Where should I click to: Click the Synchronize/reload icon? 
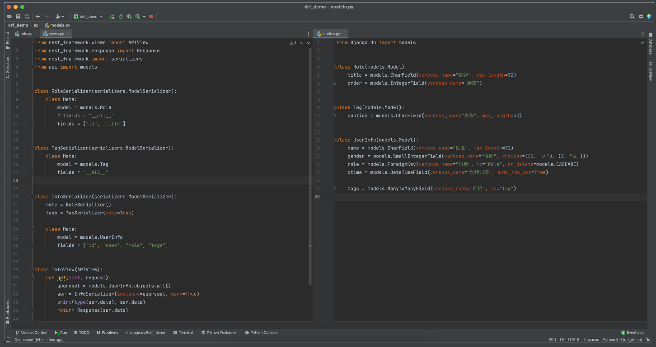[x=27, y=17]
